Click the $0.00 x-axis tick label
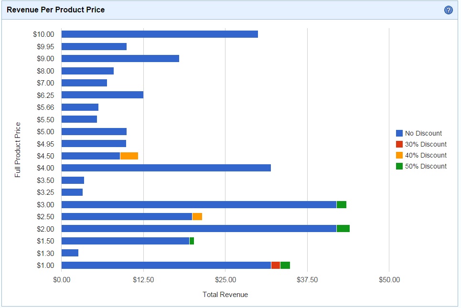This screenshot has height=308, width=461. [x=62, y=280]
